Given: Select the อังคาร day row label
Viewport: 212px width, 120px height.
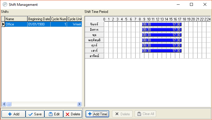Looking at the screenshot, I should click(94, 30).
